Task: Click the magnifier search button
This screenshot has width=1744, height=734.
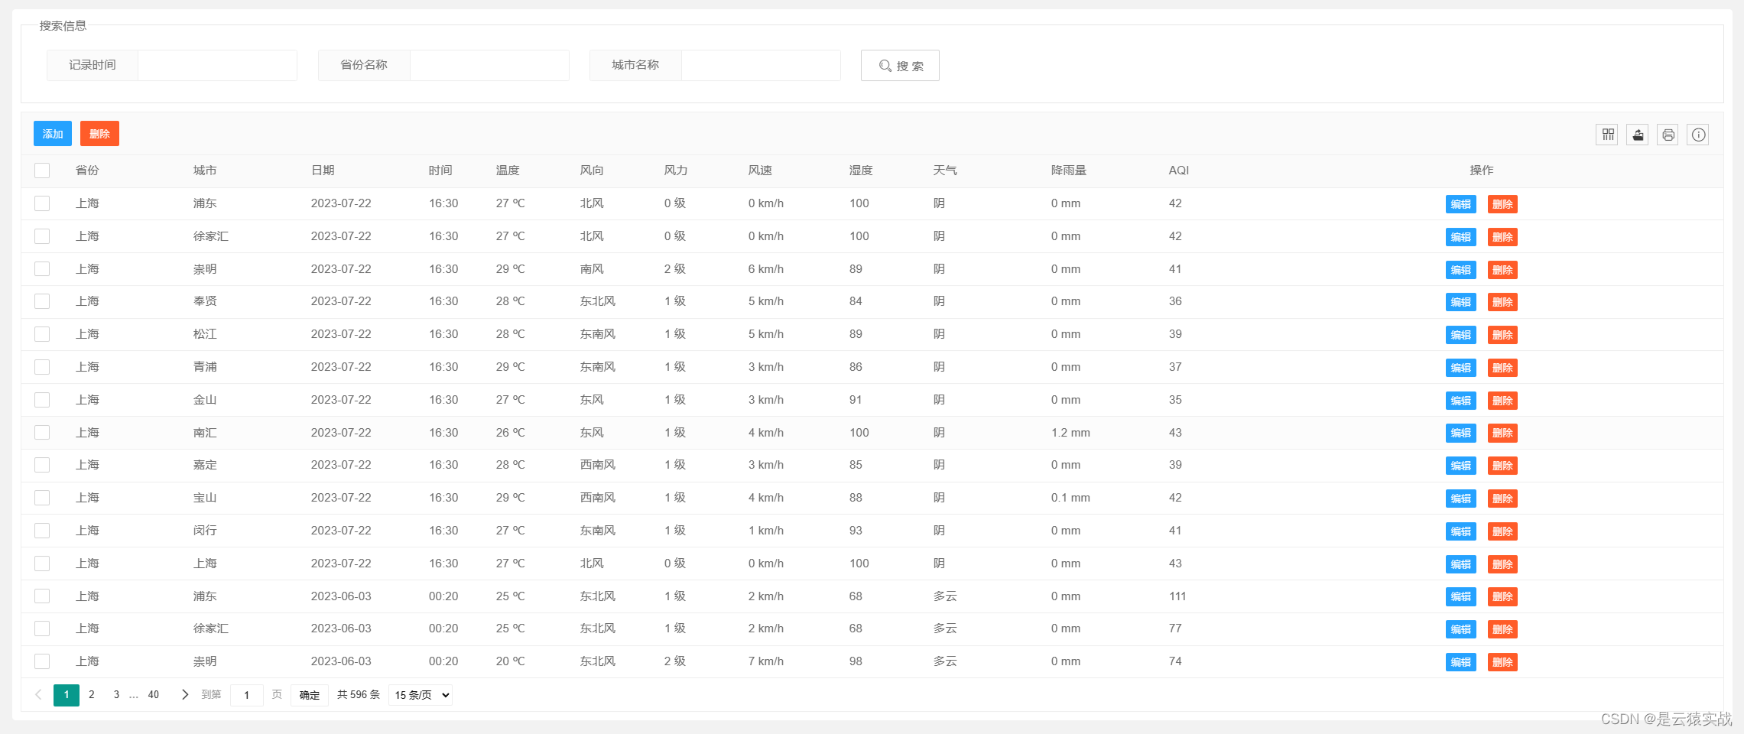Action: (900, 66)
